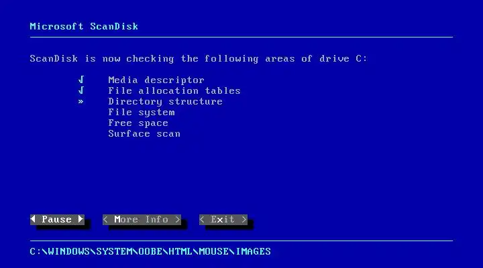This screenshot has height=268, width=483.
Task: Click the "ScanDisk is now checking" heading text
Action: pos(199,58)
